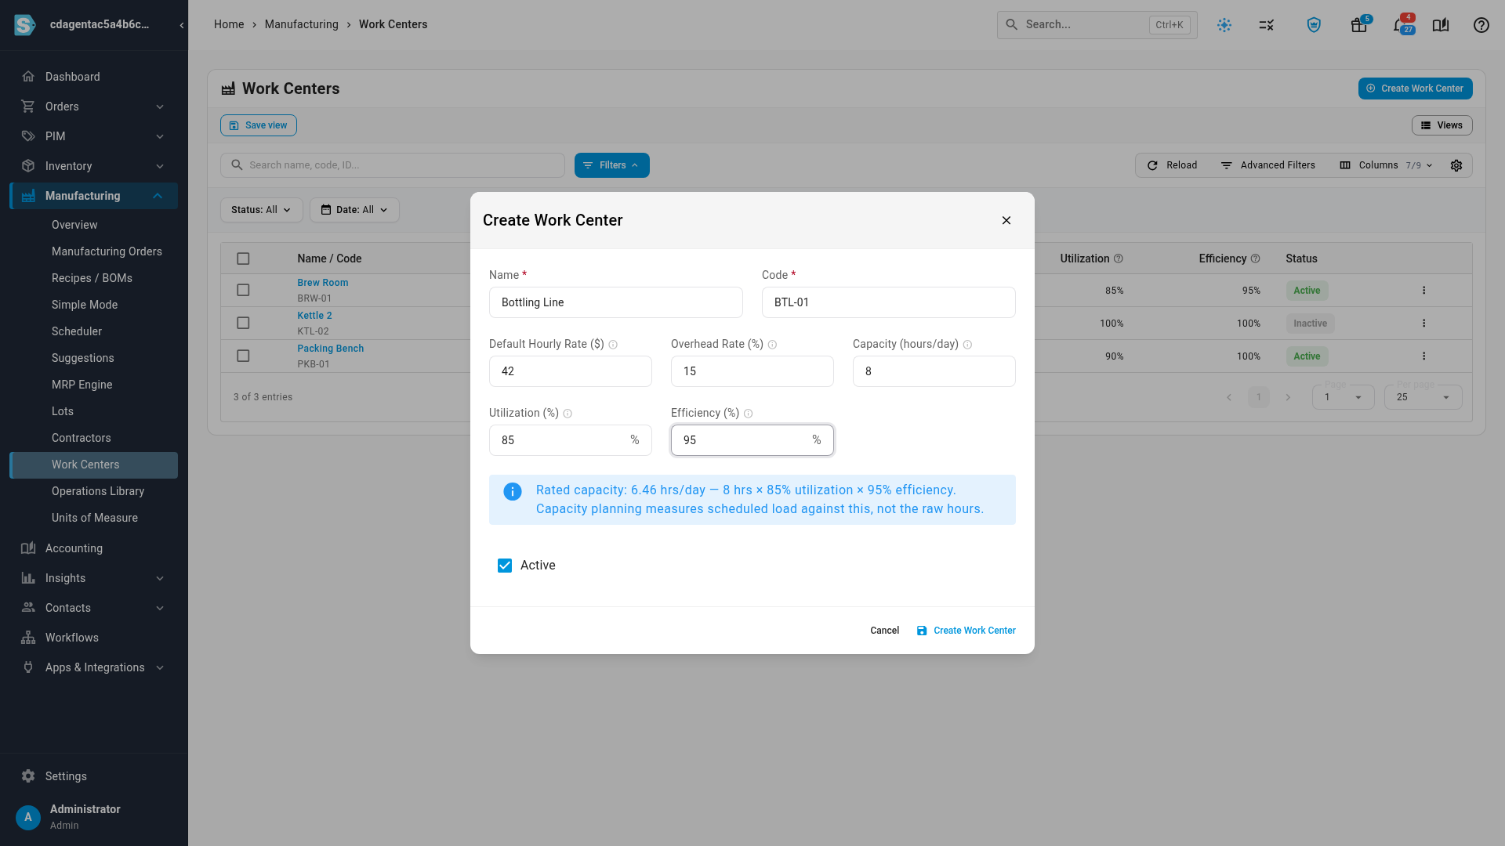
Task: Click Cancel in the dialog
Action: click(x=884, y=631)
